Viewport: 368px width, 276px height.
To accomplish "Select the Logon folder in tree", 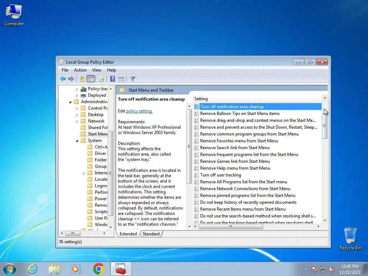I will click(x=97, y=186).
